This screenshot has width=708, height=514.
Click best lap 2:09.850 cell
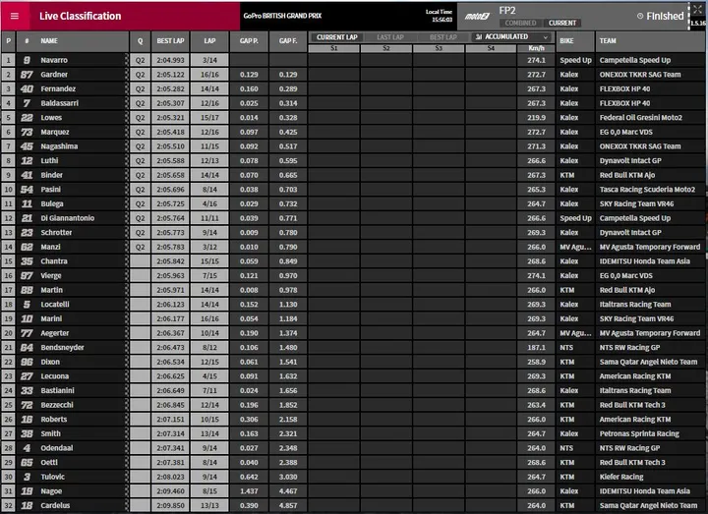170,505
